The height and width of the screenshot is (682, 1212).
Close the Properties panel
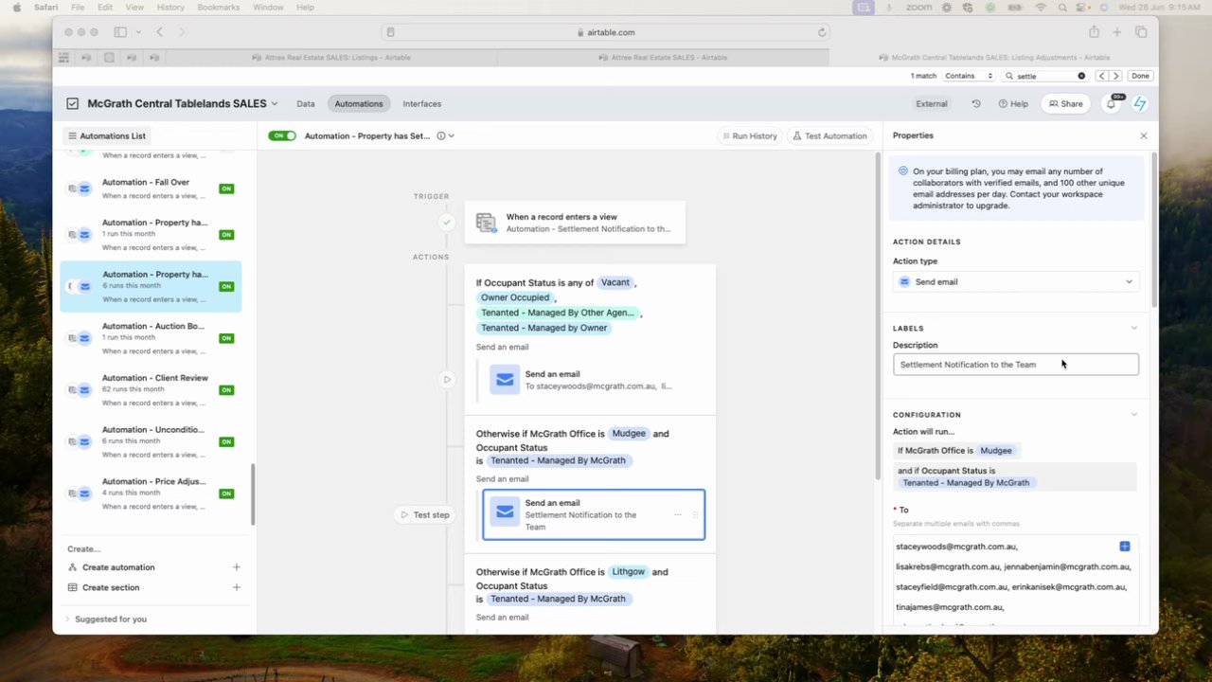pos(1144,135)
